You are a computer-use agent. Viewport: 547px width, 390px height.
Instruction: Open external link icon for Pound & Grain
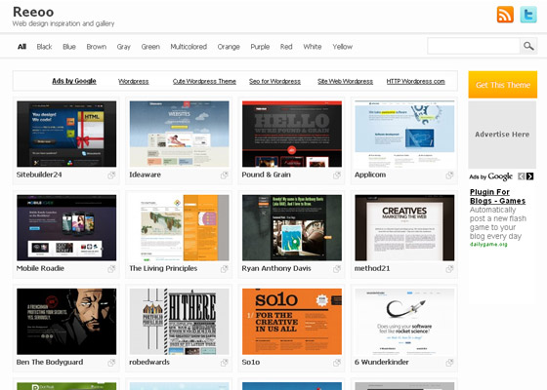point(337,175)
